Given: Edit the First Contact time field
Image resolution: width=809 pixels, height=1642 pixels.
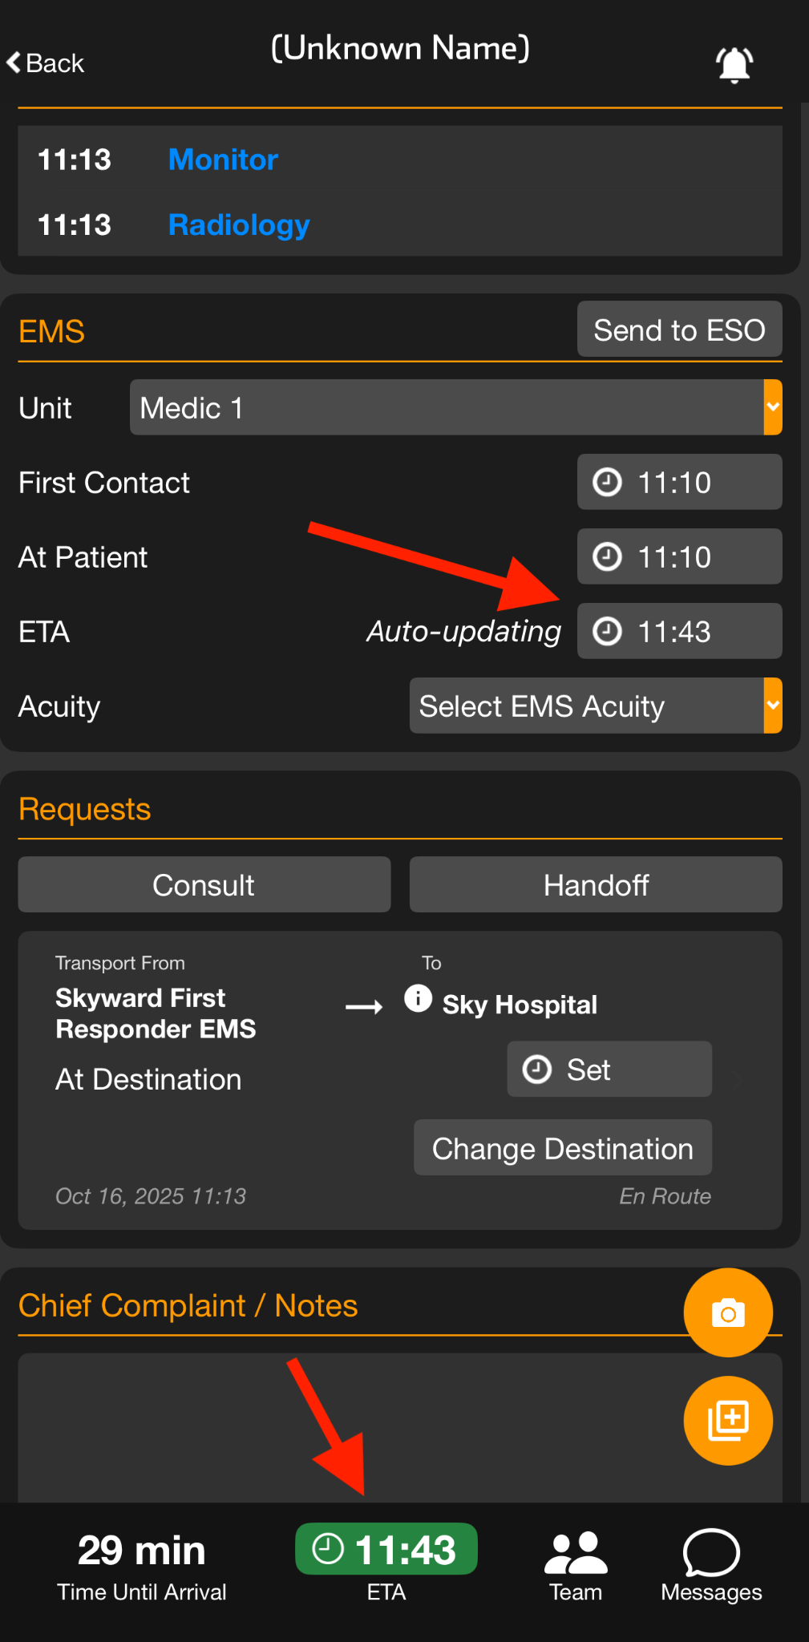Looking at the screenshot, I should [x=679, y=482].
